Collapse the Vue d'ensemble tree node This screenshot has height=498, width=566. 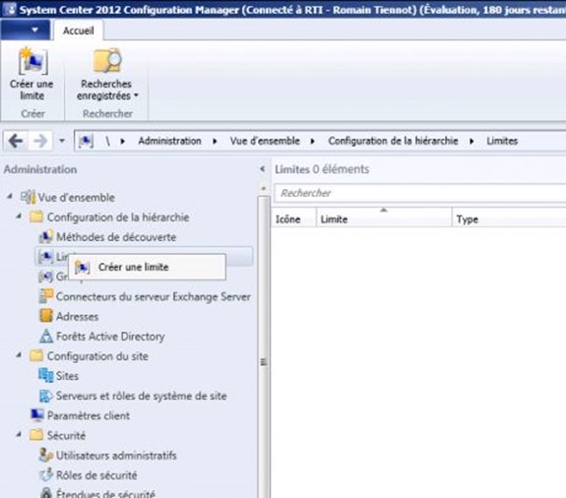click(x=10, y=197)
